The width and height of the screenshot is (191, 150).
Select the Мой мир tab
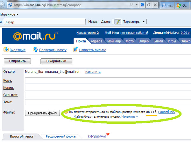(114, 41)
